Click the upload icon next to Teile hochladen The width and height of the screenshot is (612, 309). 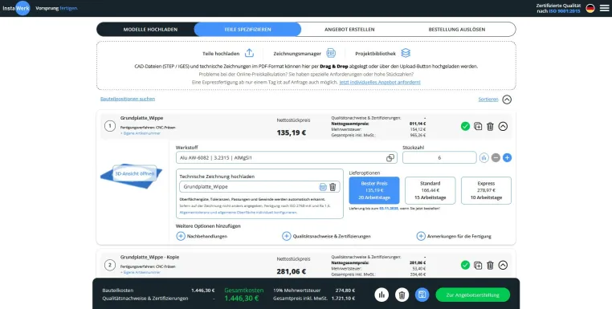coord(249,53)
